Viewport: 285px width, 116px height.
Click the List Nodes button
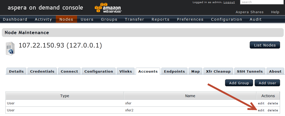265,45
